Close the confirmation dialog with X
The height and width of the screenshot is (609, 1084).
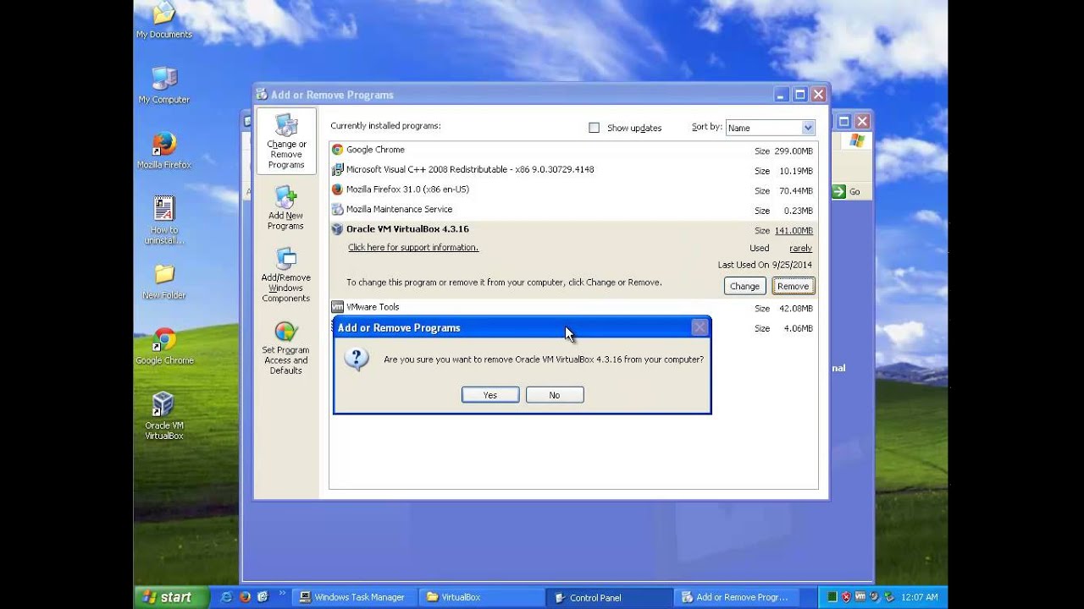point(700,327)
